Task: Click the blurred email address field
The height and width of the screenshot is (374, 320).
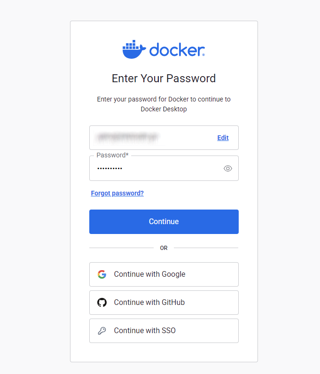Action: pos(164,138)
